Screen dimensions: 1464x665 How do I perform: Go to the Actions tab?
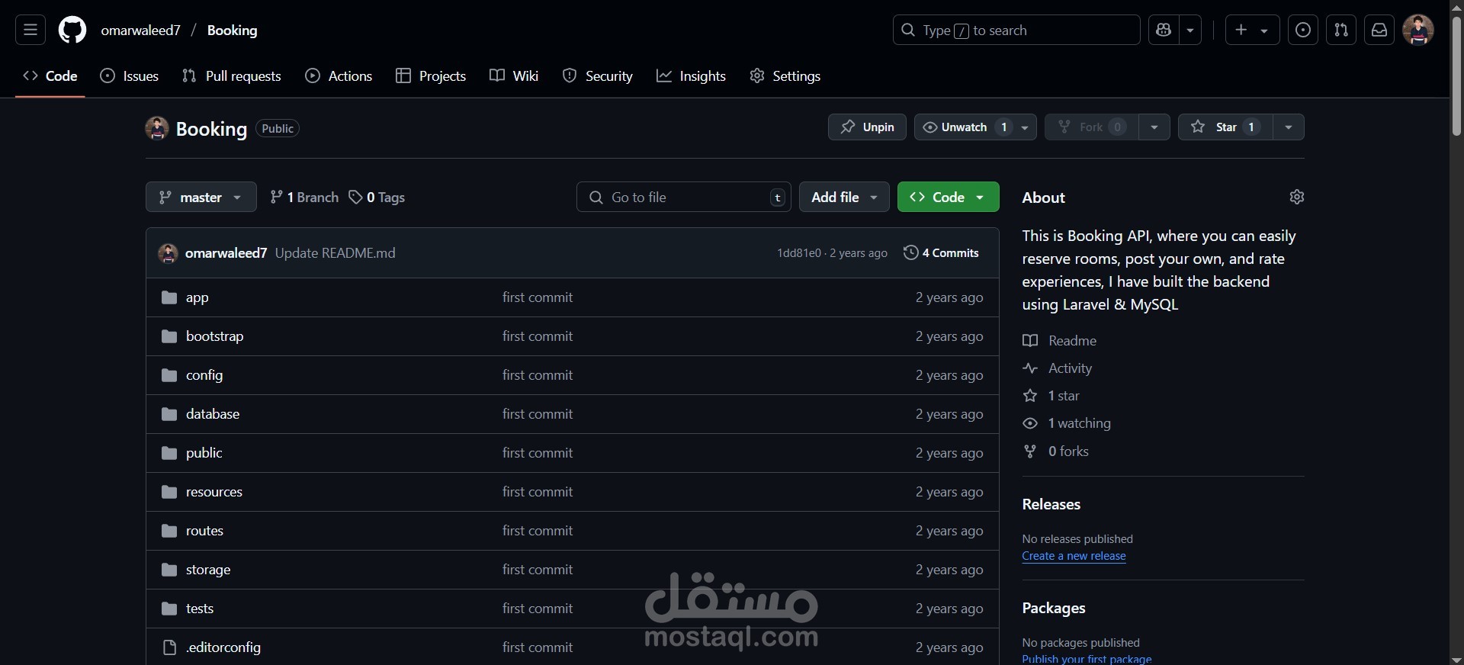(x=339, y=75)
